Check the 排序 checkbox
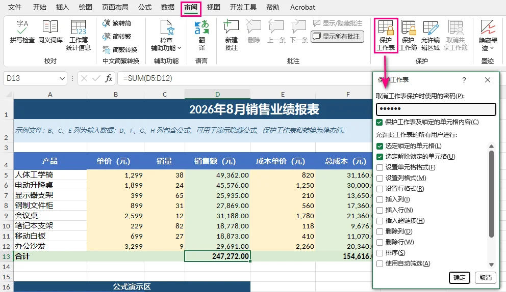Viewport: 506px width, 292px height. 380,253
